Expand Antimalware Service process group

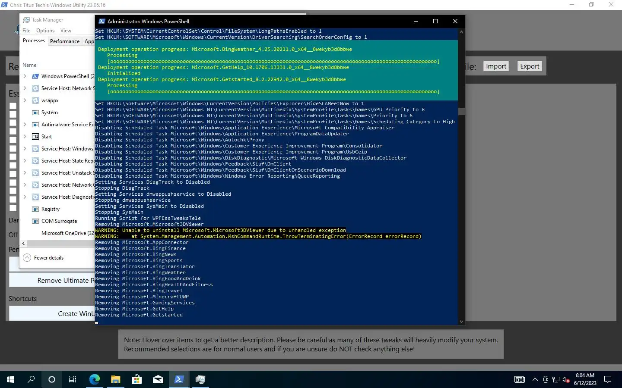click(25, 125)
